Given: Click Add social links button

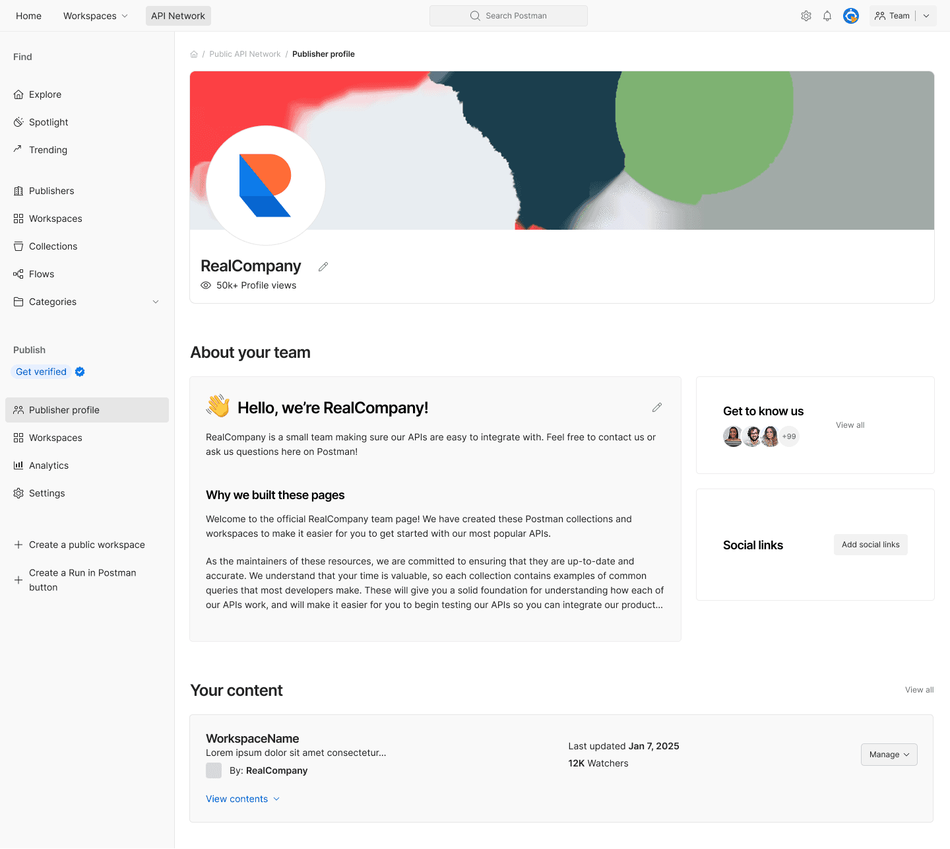Looking at the screenshot, I should tap(871, 545).
